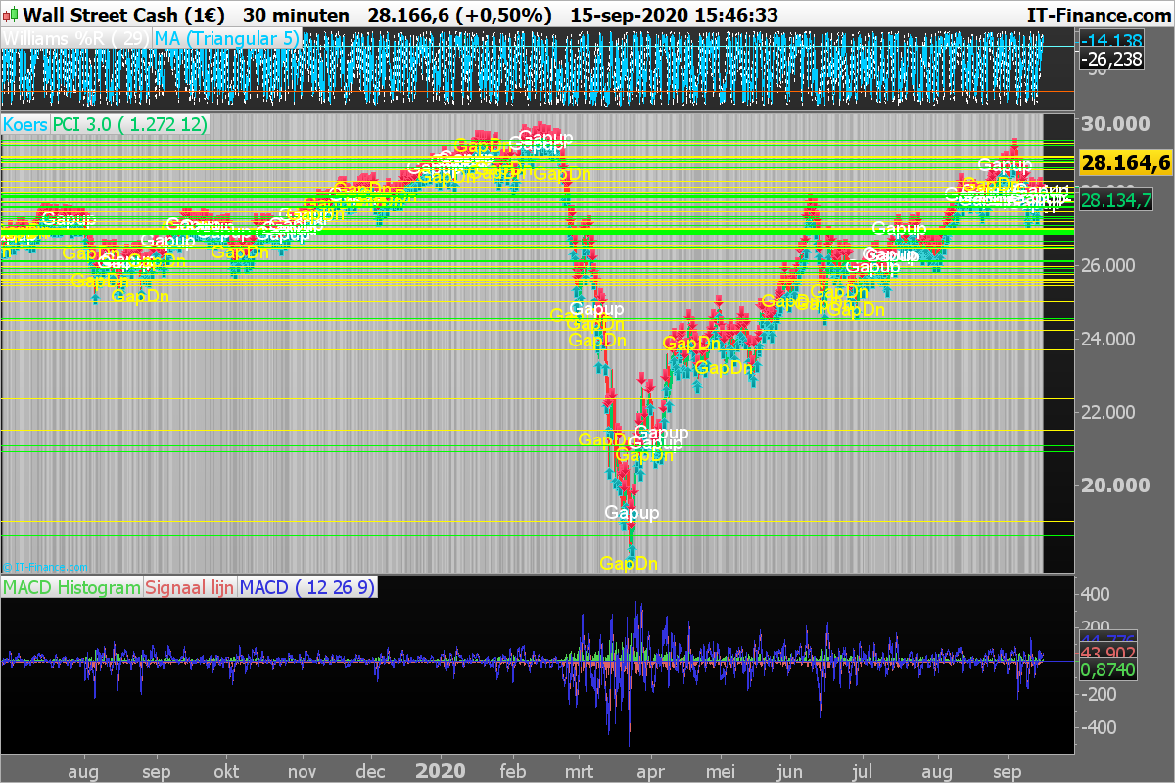Click the -26,238 moving average value box
Image resolution: width=1175 pixels, height=783 pixels.
(x=1112, y=60)
